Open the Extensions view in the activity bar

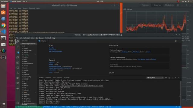pos(18,62)
